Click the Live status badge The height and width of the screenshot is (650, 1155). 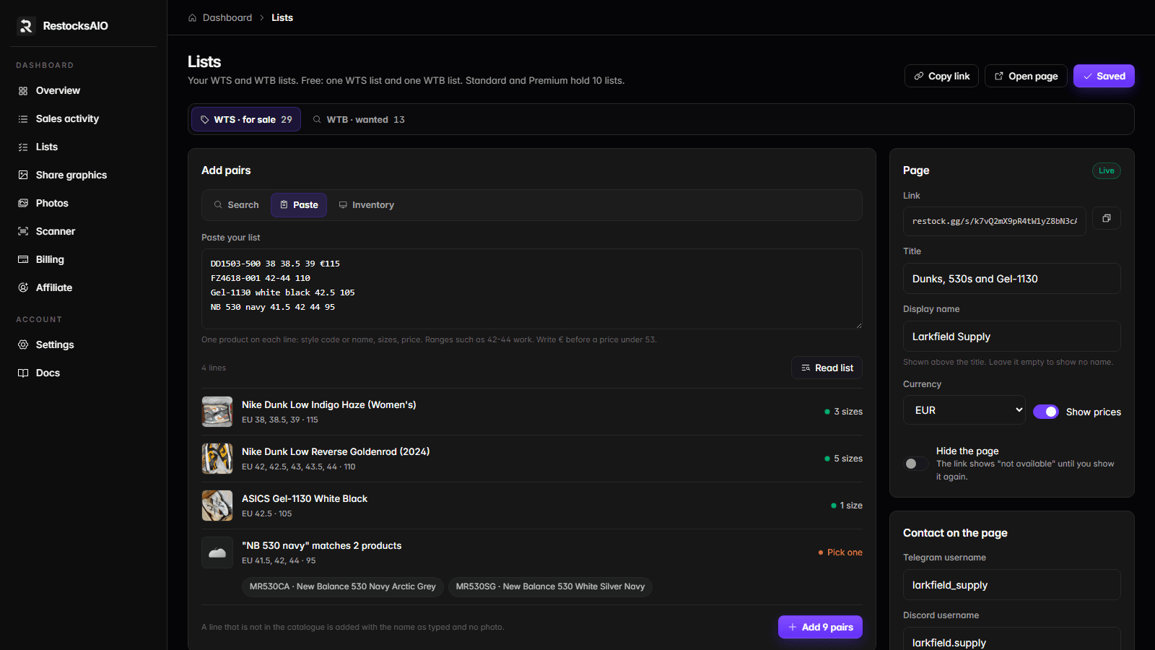tap(1107, 170)
